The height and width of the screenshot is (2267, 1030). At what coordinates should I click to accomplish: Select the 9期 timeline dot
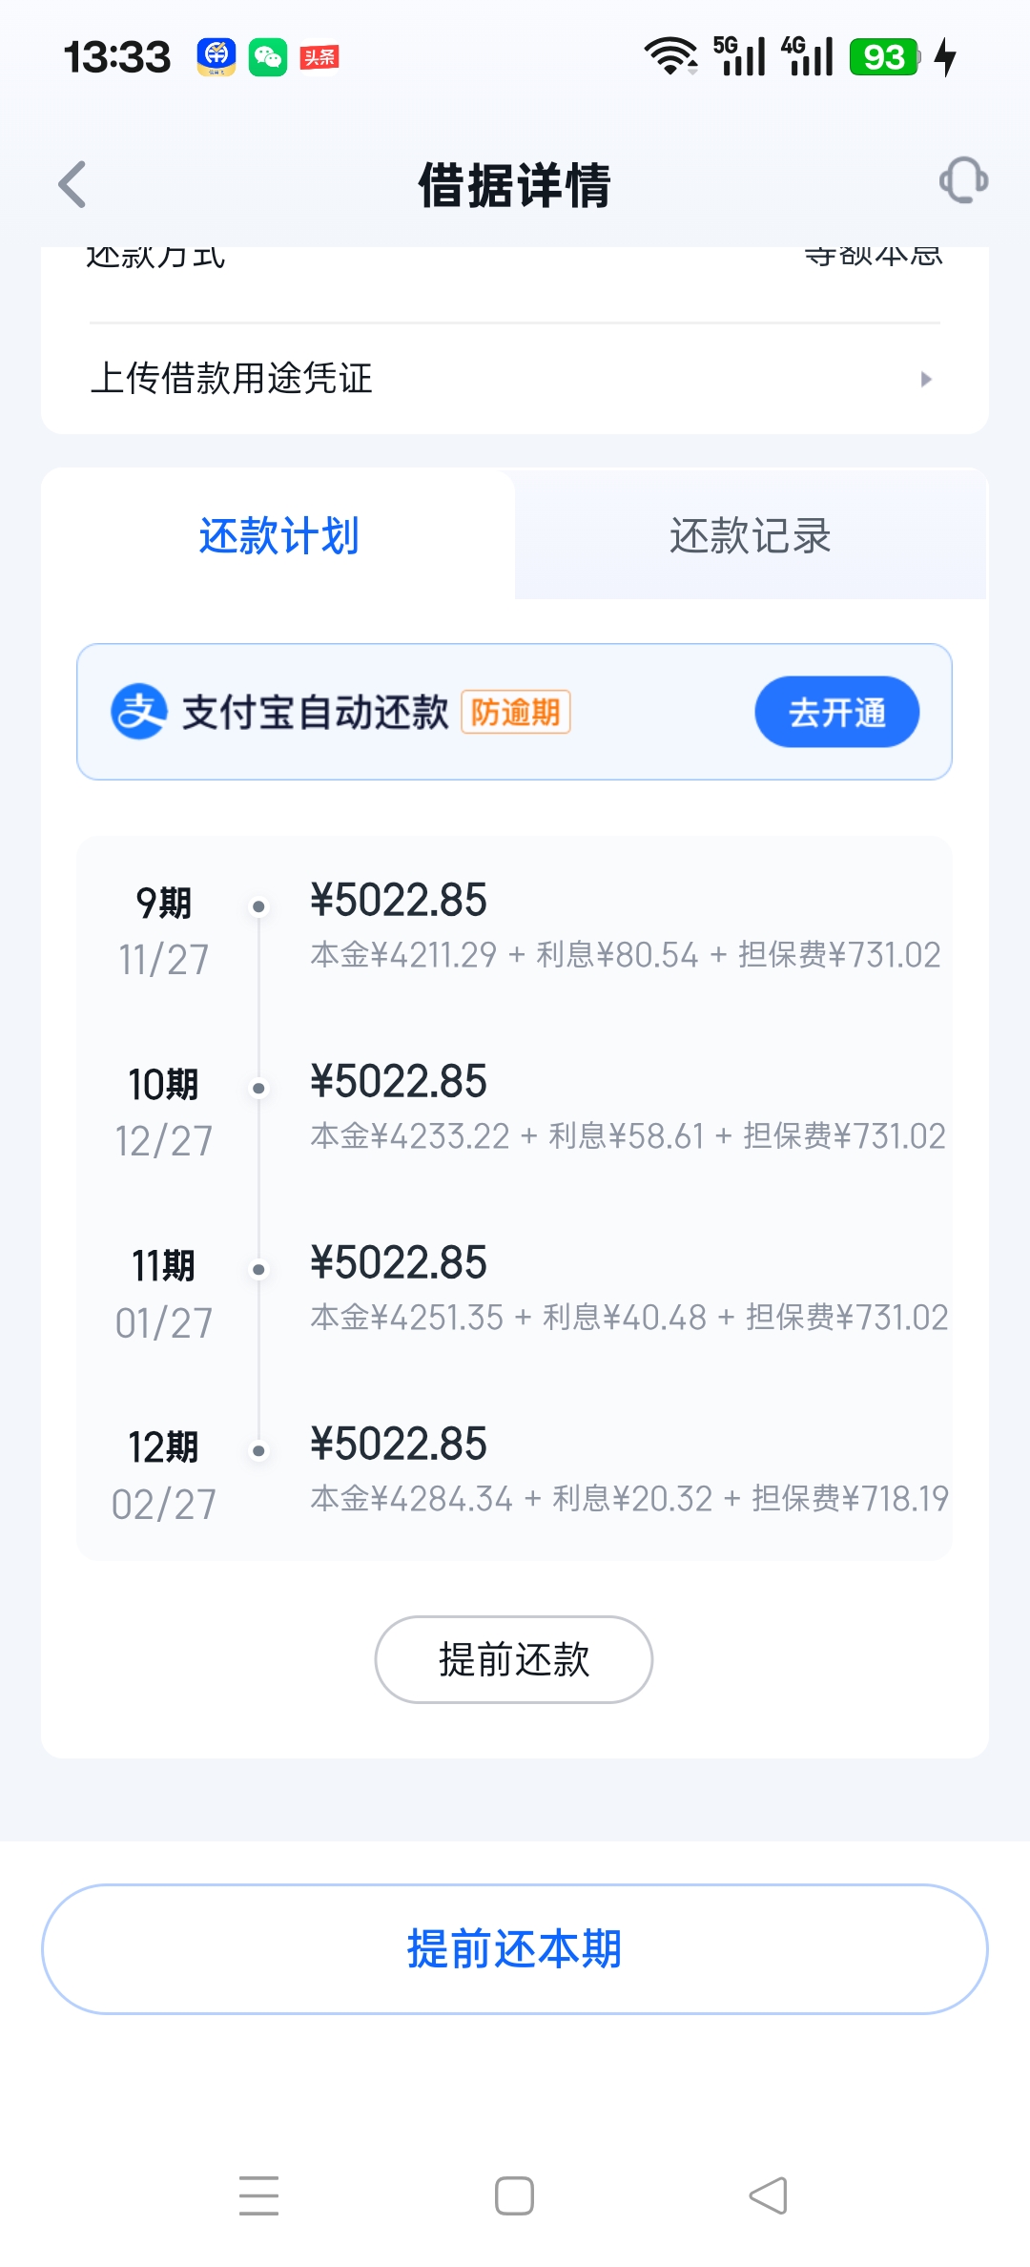258,906
